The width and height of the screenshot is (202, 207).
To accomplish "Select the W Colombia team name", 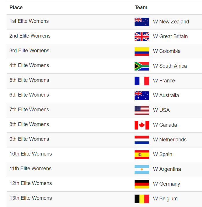I will (167, 51).
